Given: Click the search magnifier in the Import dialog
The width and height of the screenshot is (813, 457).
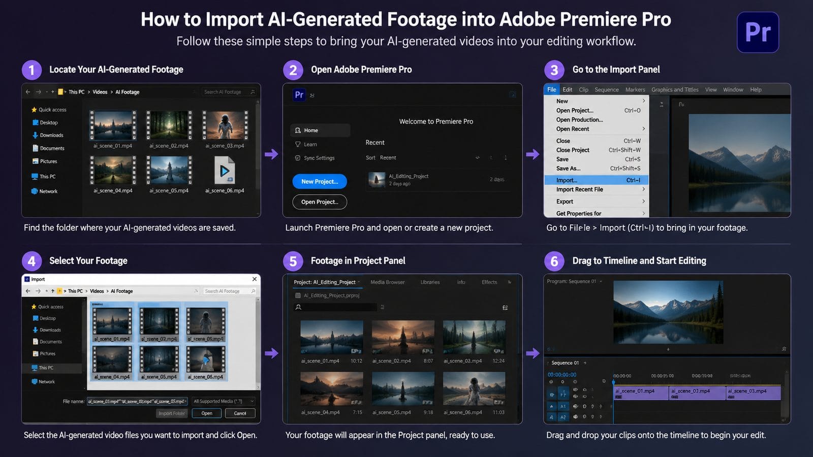Looking at the screenshot, I should (253, 291).
